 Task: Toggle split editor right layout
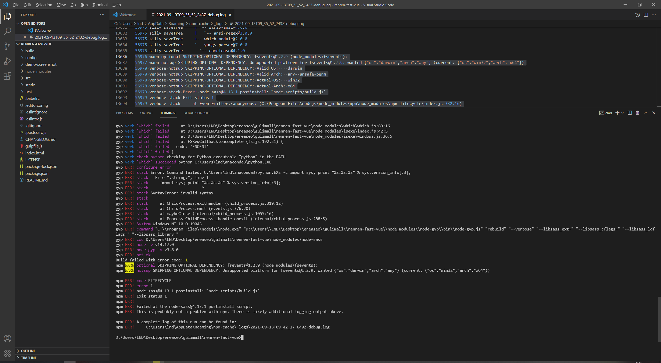[x=646, y=15]
